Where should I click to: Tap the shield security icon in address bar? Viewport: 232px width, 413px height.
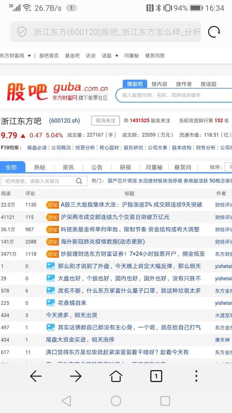[22, 32]
